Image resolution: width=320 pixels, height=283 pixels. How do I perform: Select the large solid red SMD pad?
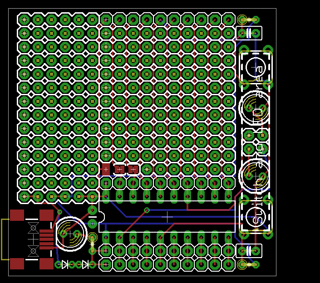pos(106,169)
